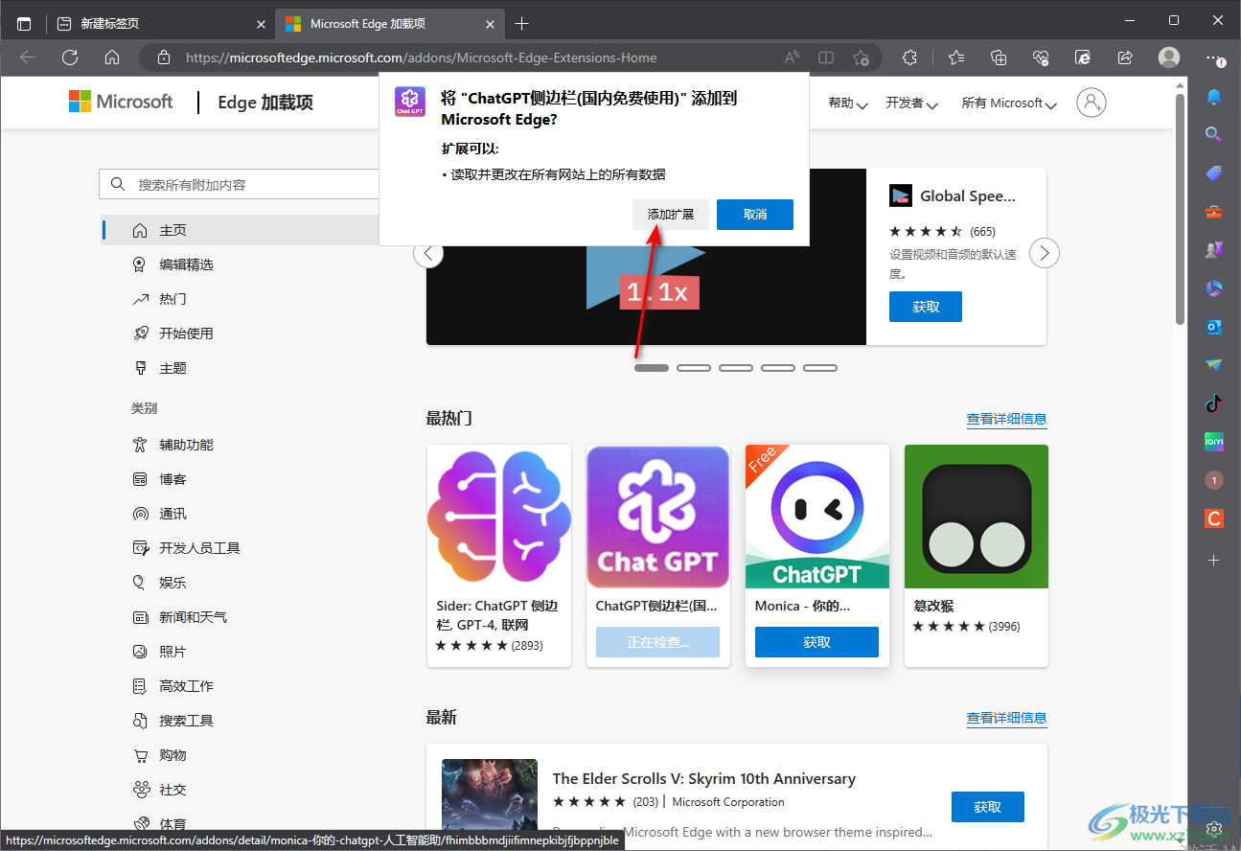Open the sidebar Outlook icon

tap(1214, 327)
